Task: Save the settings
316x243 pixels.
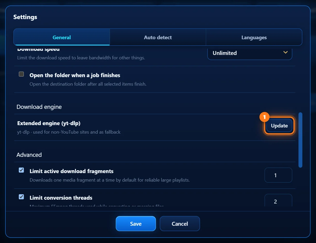Action: tap(136, 224)
